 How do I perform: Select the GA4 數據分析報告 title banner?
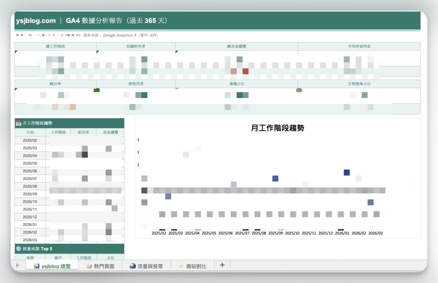pyautogui.click(x=116, y=21)
